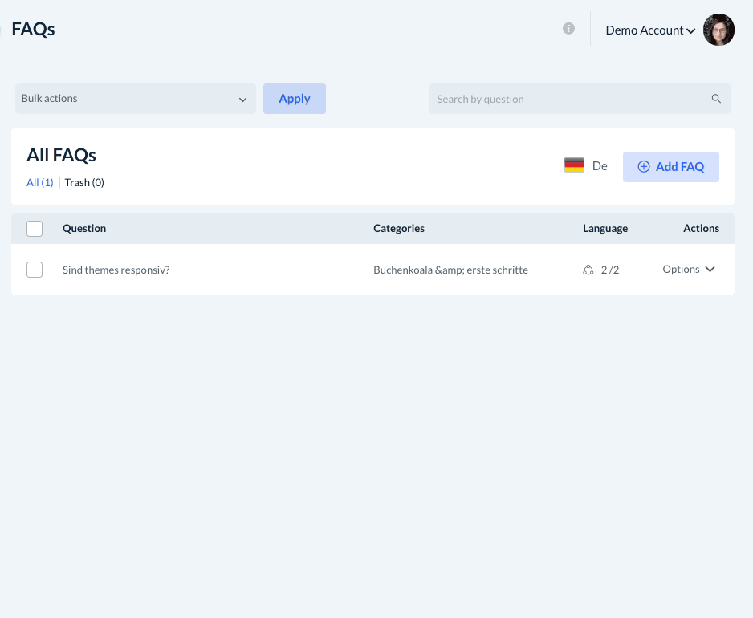Click the search magnifier icon
This screenshot has height=618, width=753.
(x=716, y=99)
